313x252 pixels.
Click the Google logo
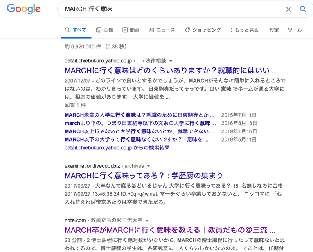[x=23, y=9]
